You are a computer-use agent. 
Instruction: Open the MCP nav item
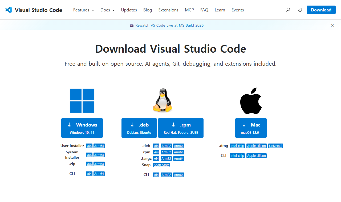click(x=189, y=10)
